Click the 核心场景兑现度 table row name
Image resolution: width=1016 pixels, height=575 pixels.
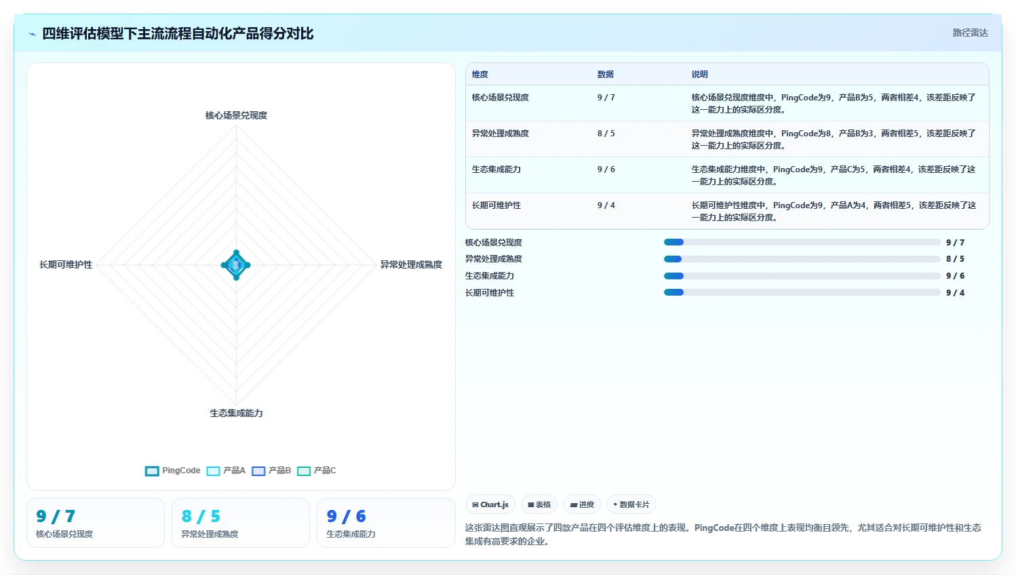(x=501, y=98)
